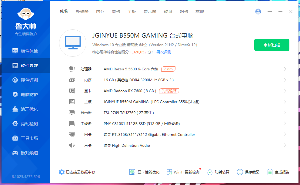Expand the 显示器 row chevron
The height and width of the screenshot is (185, 300).
pyautogui.click(x=285, y=113)
